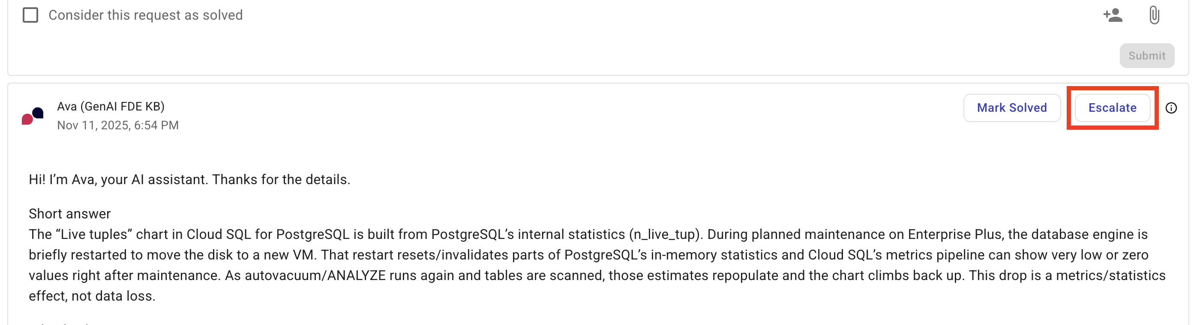The image size is (1200, 325).
Task: Escalate this request via Escalate button
Action: click(x=1112, y=108)
